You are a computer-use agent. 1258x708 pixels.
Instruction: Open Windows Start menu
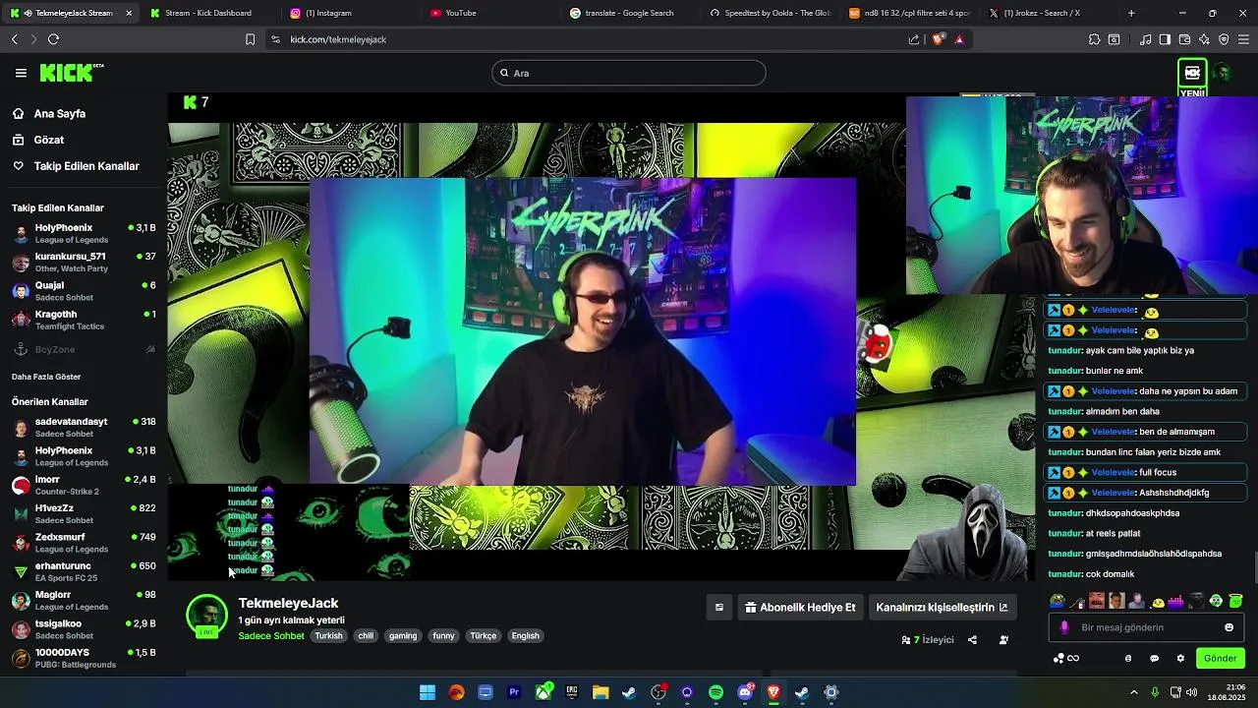point(428,693)
